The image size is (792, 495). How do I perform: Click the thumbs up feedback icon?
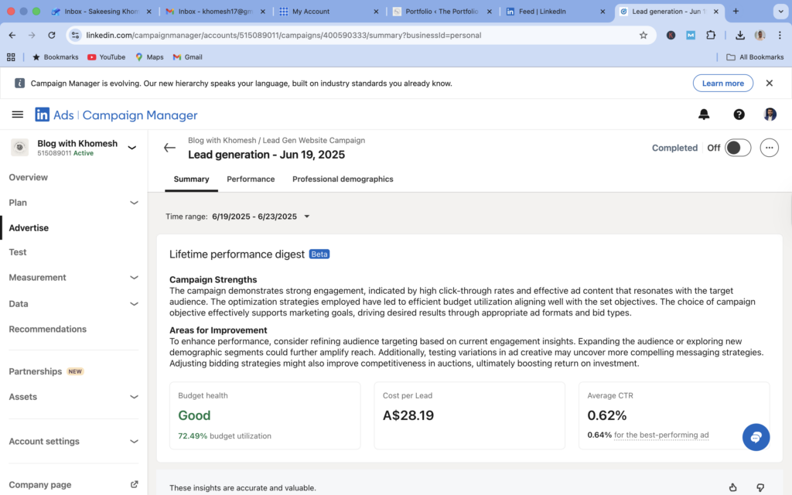point(733,487)
